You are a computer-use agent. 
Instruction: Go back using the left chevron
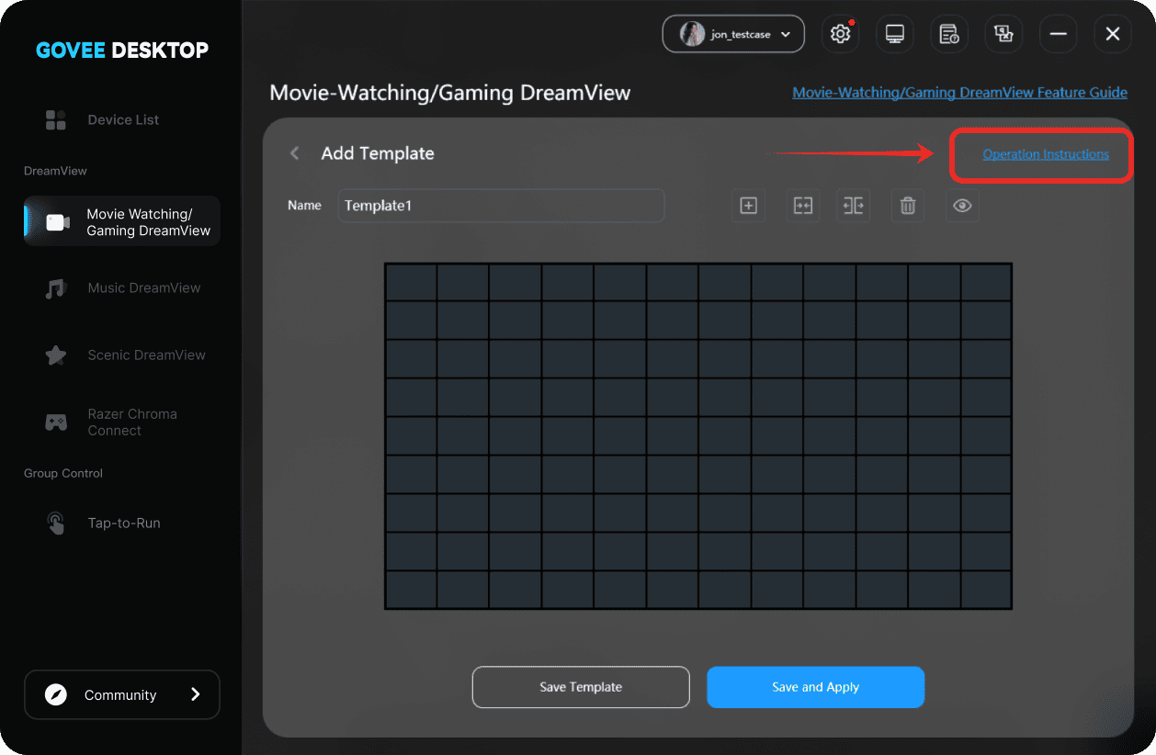pos(295,153)
